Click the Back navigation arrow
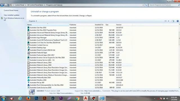The height and width of the screenshot is (101, 180). 2,5
